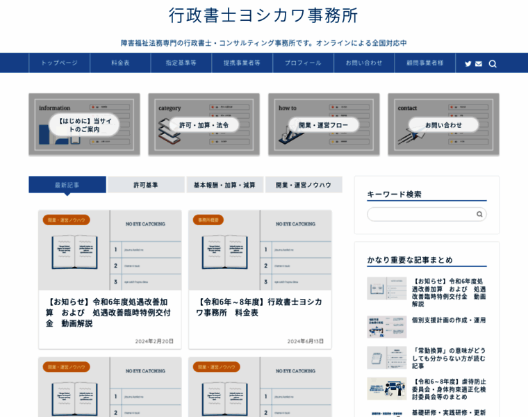Click the mail envelope icon in navigation bar

tap(479, 64)
